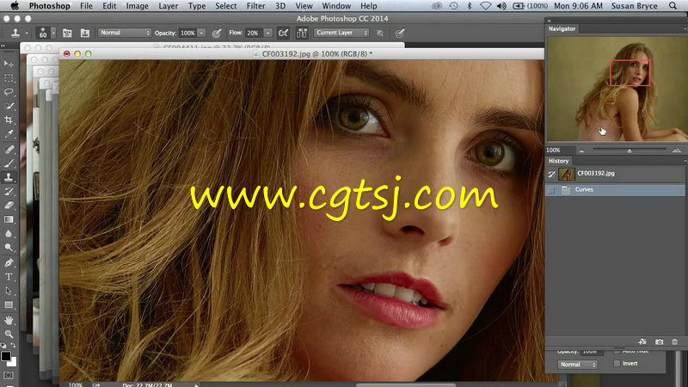Select the Clone Stamp tool in toolbox
This screenshot has height=387, width=688.
pos(9,177)
